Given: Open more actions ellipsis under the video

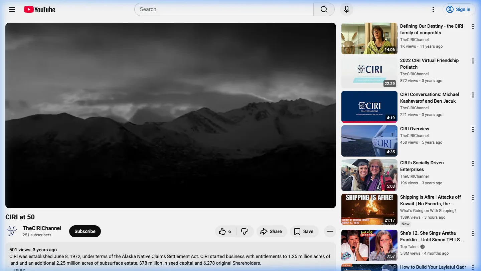Looking at the screenshot, I should pyautogui.click(x=330, y=231).
